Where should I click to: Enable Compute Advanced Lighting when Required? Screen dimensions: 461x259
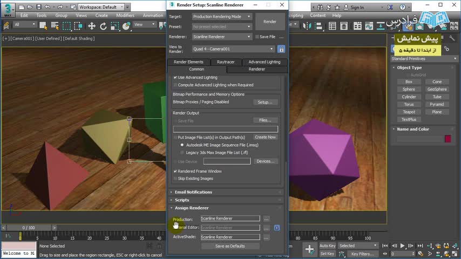(175, 85)
